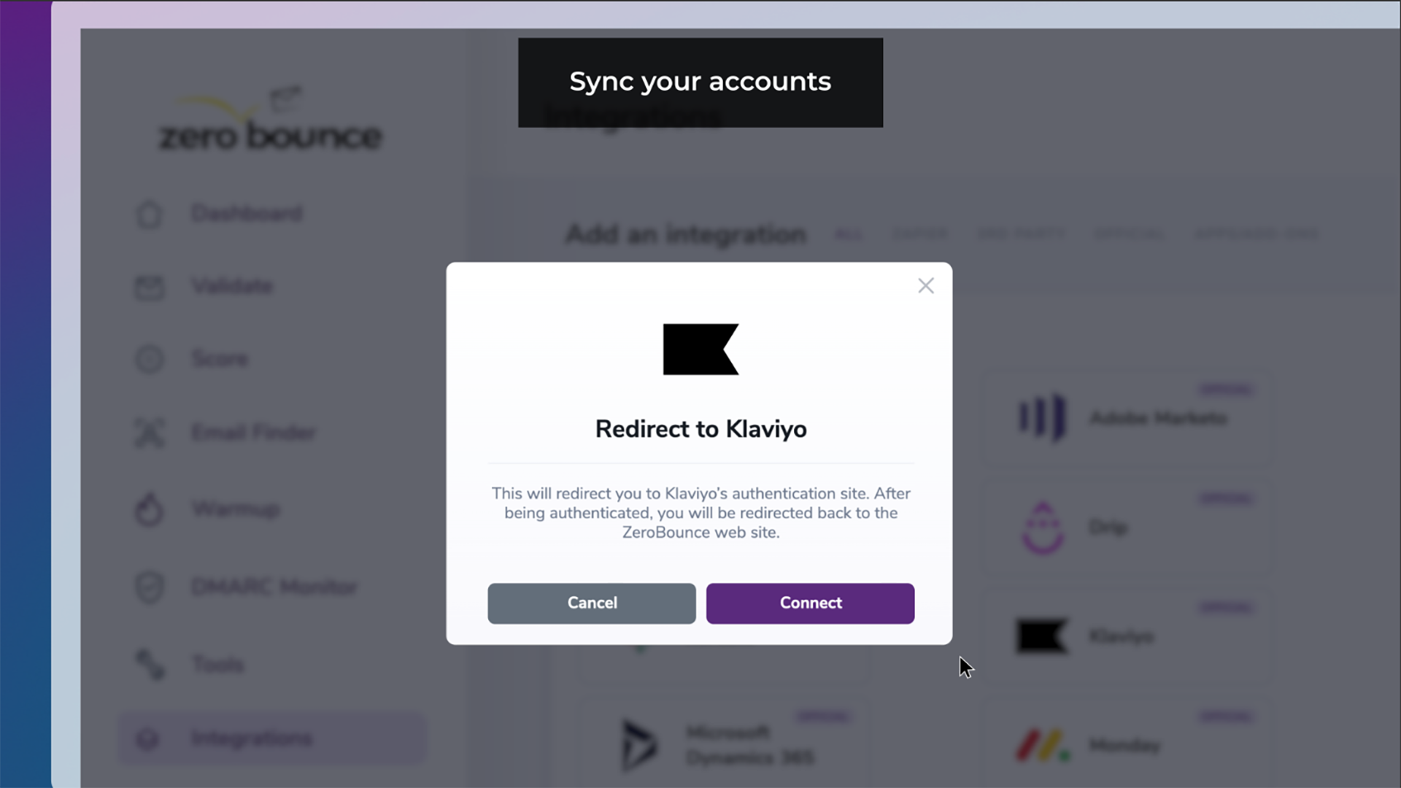Cancel the Klaviyo redirect
This screenshot has height=788, width=1401.
coord(591,603)
